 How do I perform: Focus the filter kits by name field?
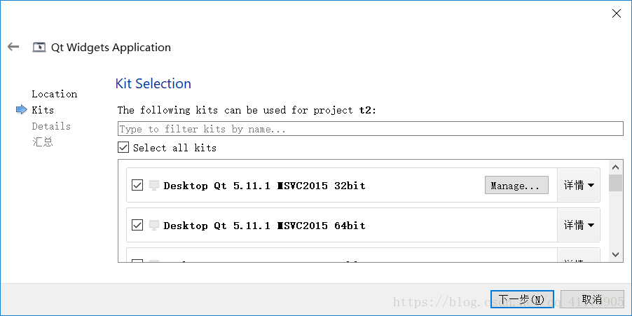[x=371, y=129]
